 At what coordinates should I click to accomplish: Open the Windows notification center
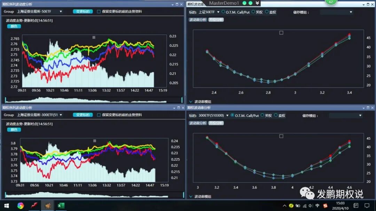pyautogui.click(x=367, y=205)
